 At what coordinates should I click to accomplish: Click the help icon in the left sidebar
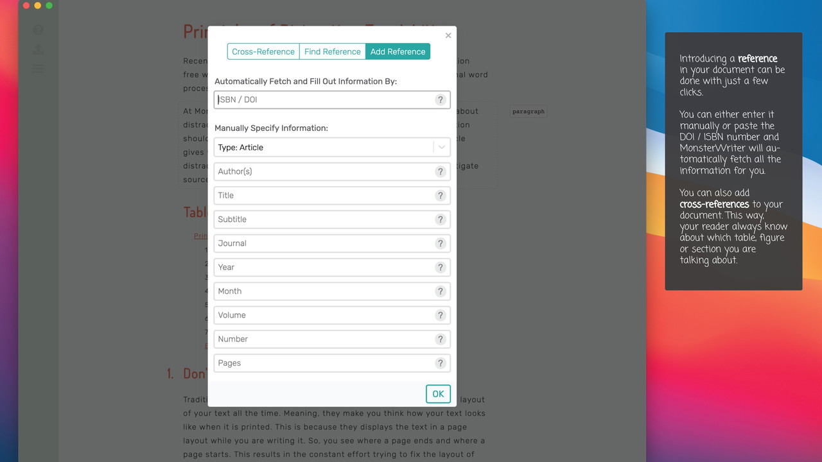tap(39, 30)
